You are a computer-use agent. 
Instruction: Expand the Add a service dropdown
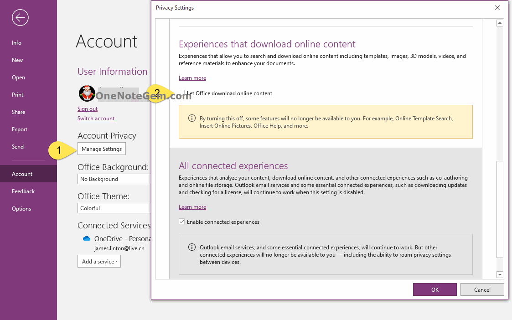coord(99,261)
